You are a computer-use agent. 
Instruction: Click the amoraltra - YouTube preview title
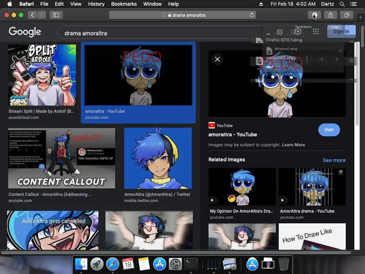tap(232, 135)
